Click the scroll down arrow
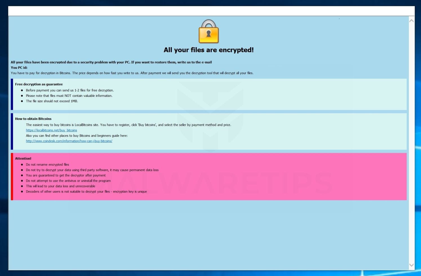Viewport: 421px width, 276px height. [x=411, y=265]
